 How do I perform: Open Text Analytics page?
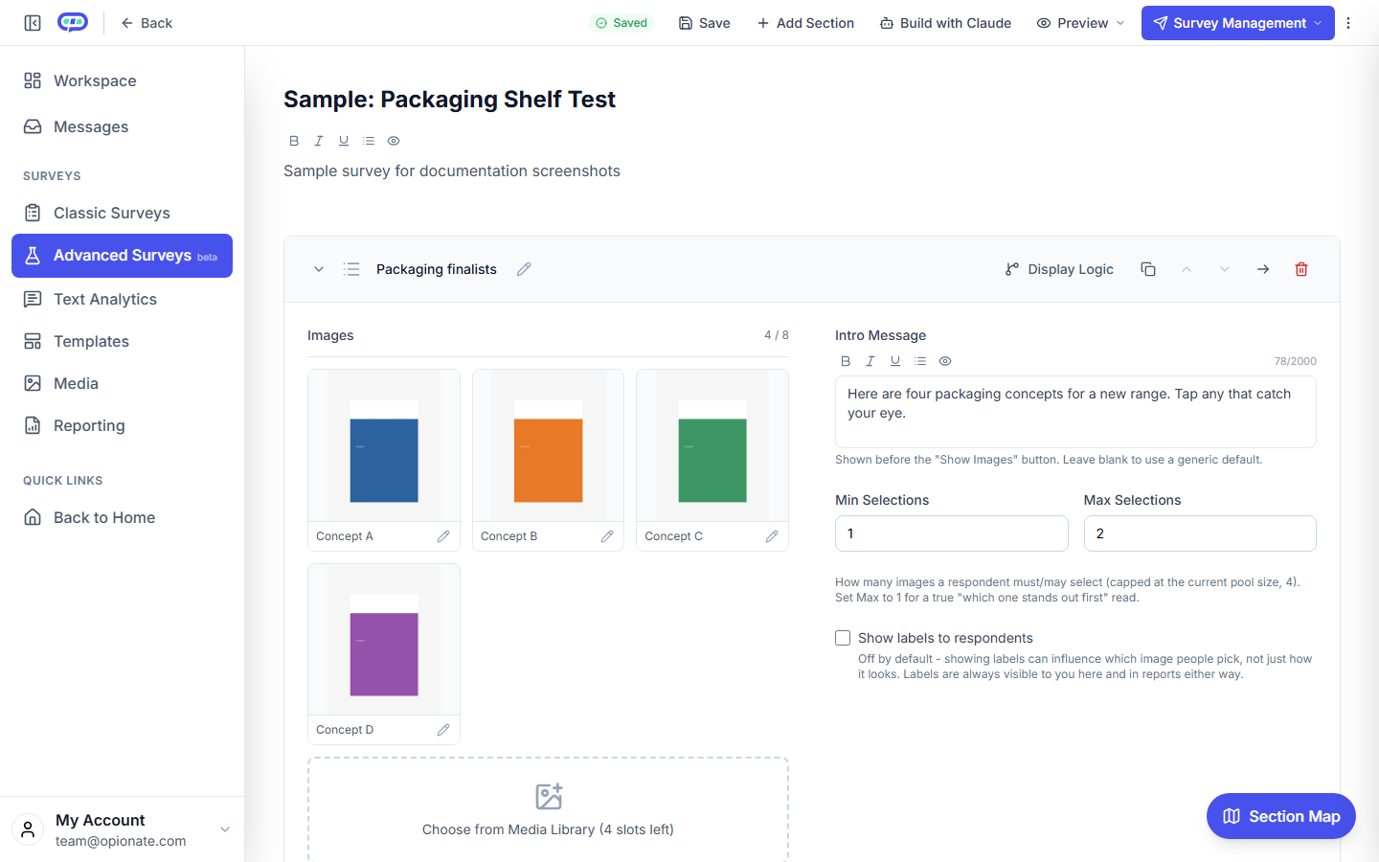(122, 299)
